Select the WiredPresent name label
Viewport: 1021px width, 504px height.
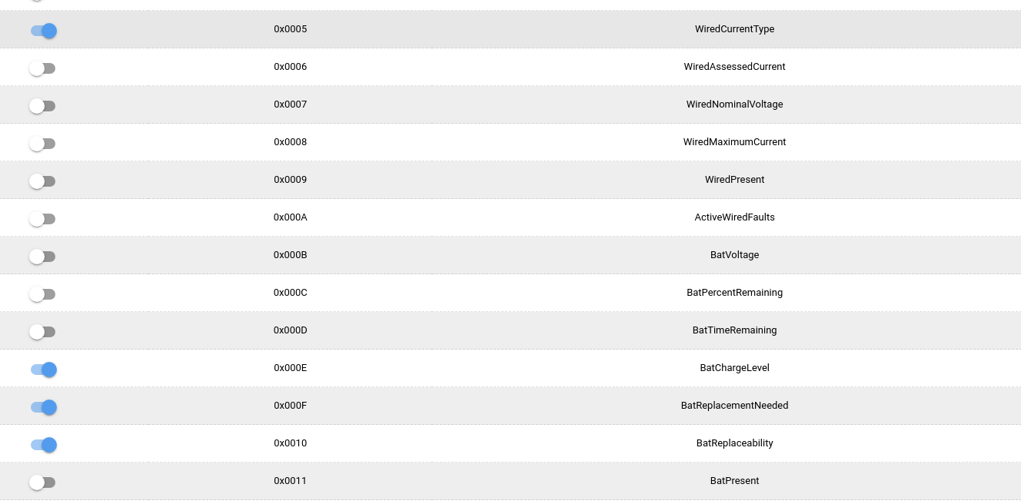click(734, 180)
